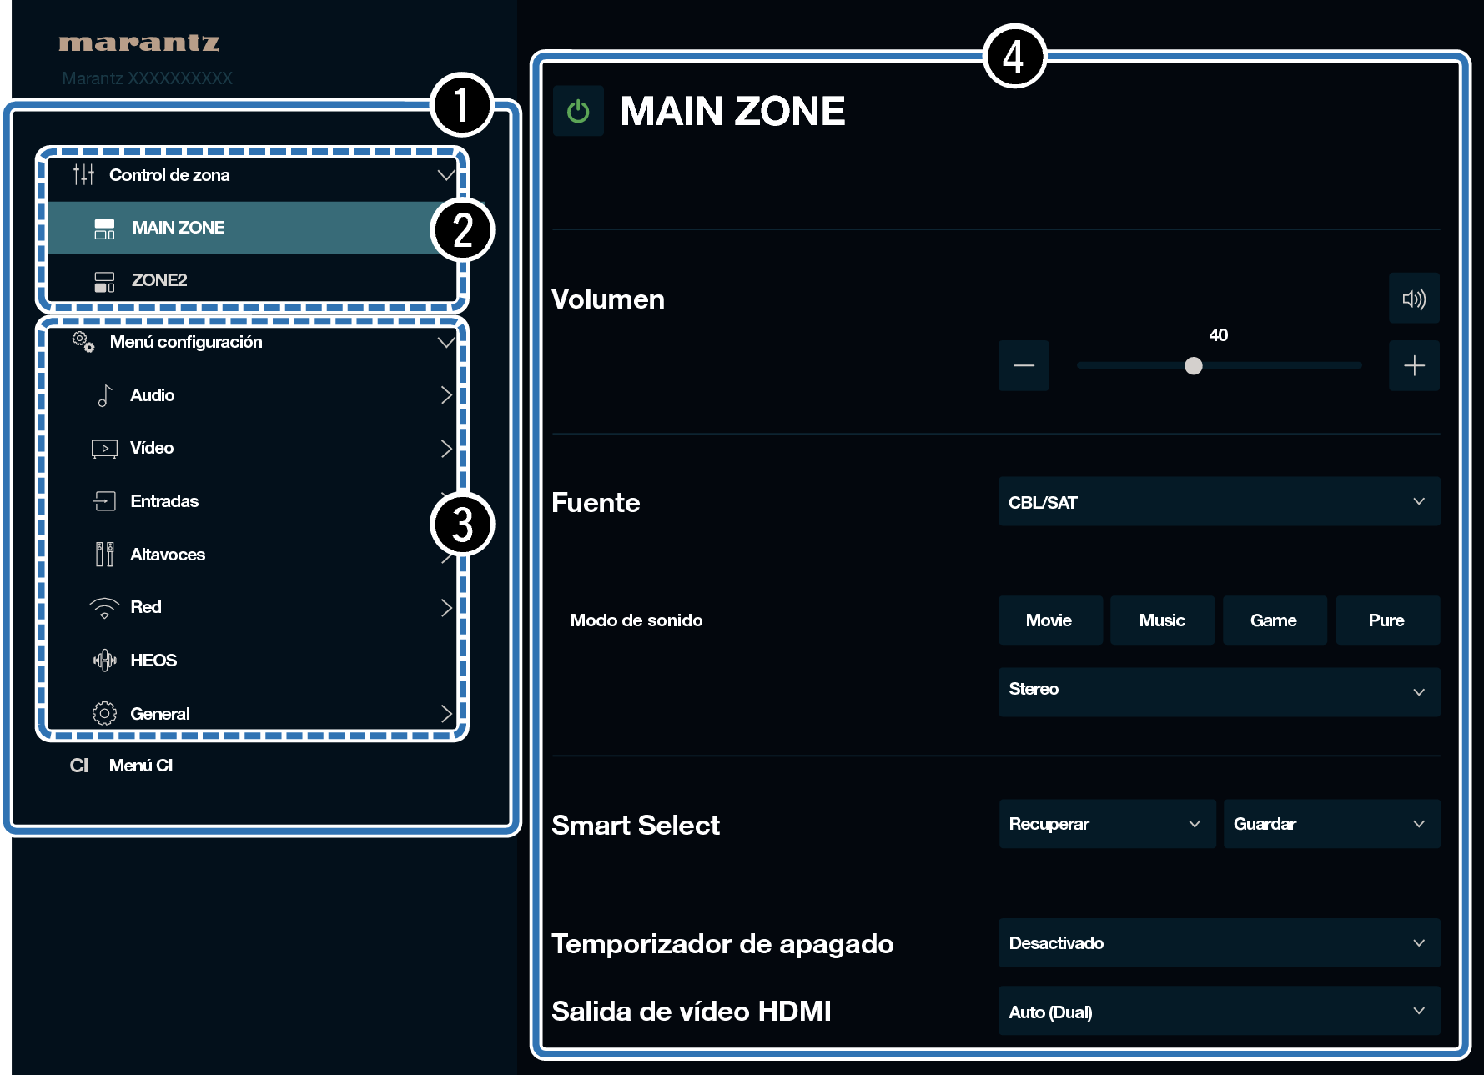This screenshot has width=1484, height=1075.
Task: Click the HEOS waveform icon
Action: click(104, 661)
